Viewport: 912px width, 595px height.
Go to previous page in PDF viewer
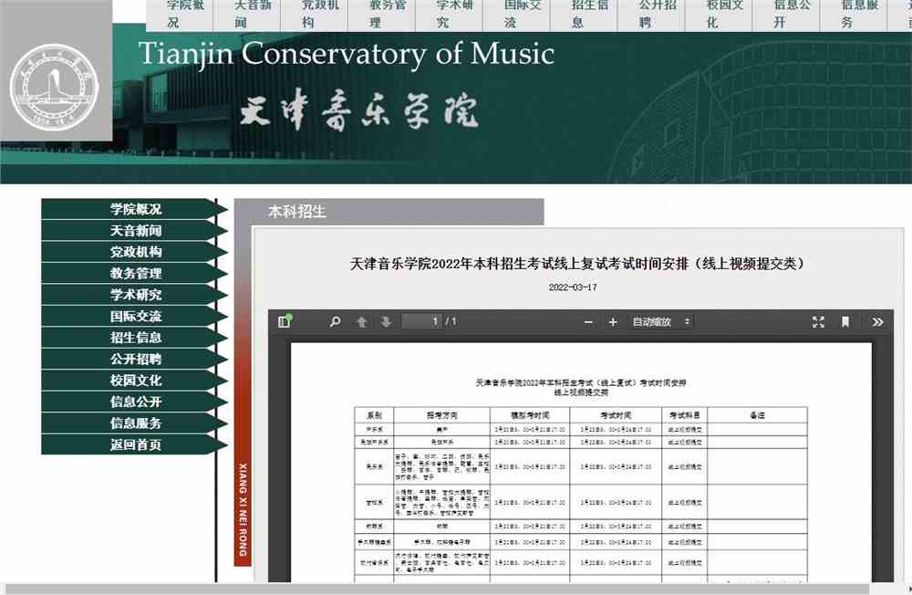click(361, 322)
